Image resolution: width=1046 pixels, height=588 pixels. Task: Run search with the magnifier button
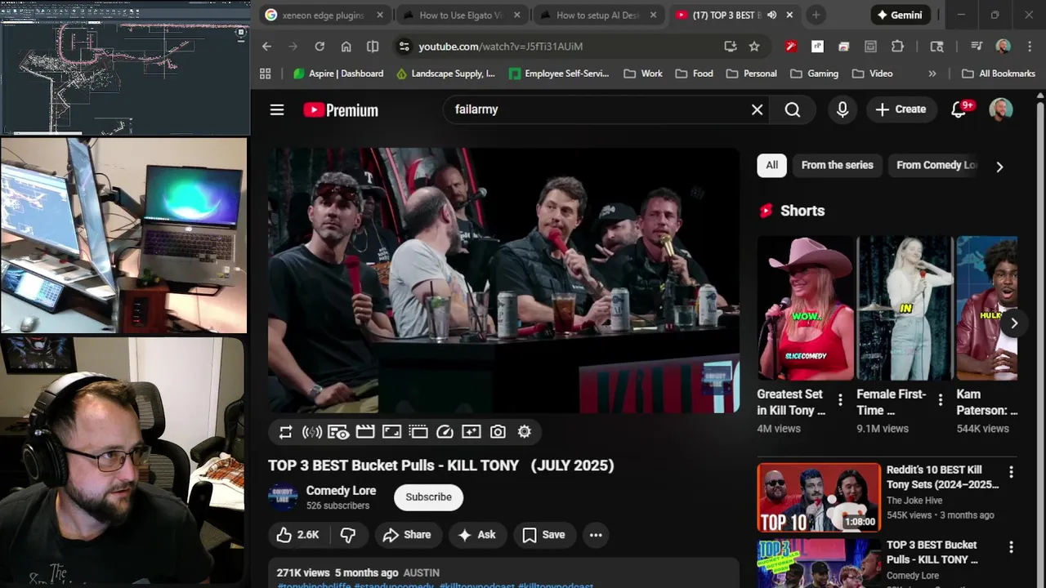(x=792, y=109)
